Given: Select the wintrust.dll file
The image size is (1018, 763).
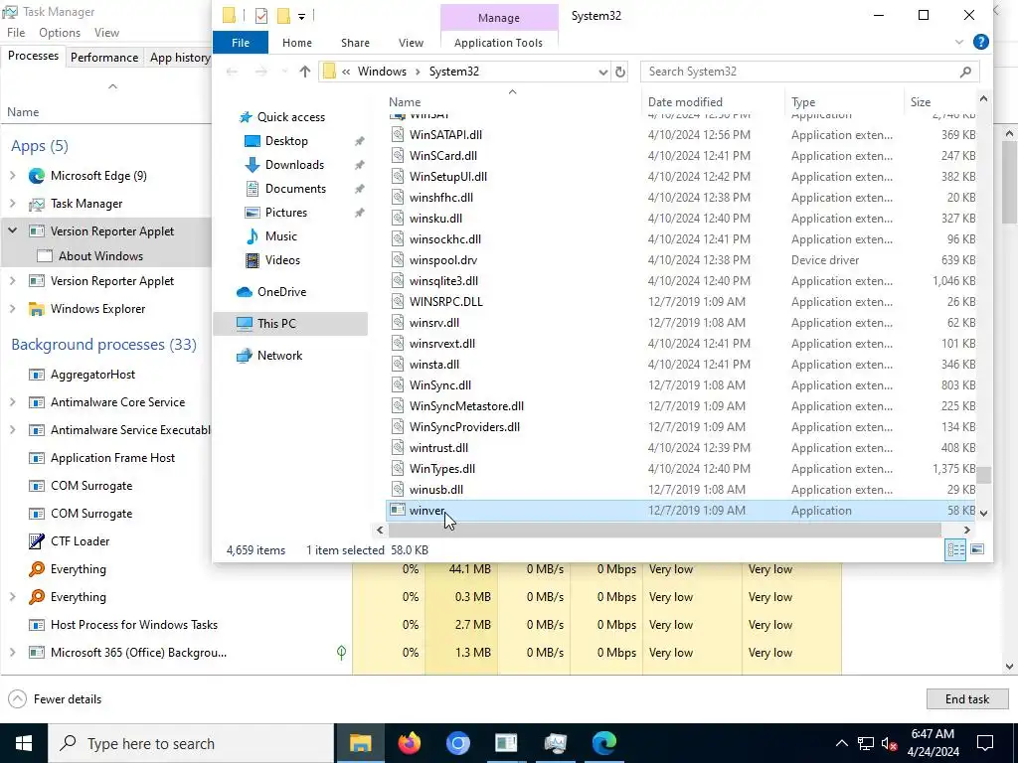Looking at the screenshot, I should tap(681, 448).
